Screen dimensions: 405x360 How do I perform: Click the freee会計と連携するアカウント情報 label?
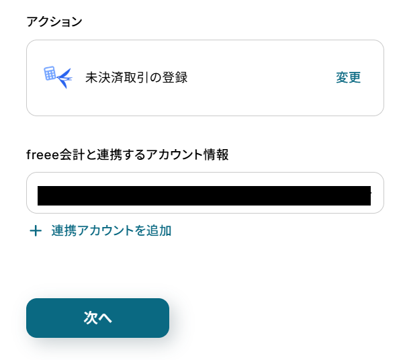pos(128,154)
